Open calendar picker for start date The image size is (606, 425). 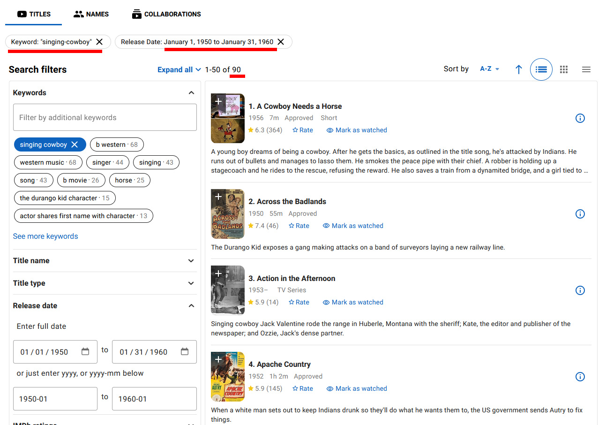[x=85, y=352]
